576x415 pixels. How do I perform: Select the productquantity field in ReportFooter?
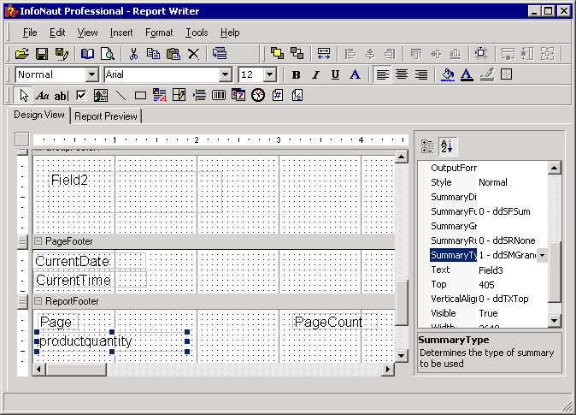click(x=86, y=341)
